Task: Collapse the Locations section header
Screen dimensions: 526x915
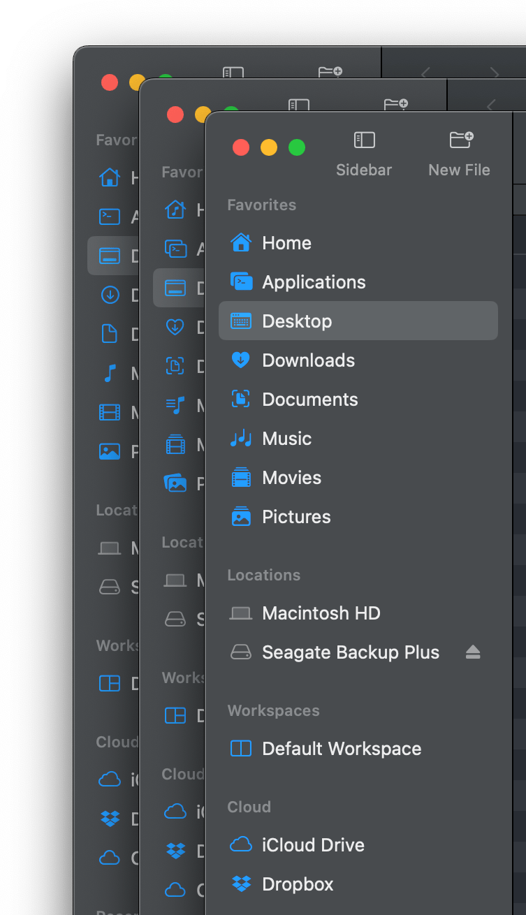Action: tap(264, 575)
